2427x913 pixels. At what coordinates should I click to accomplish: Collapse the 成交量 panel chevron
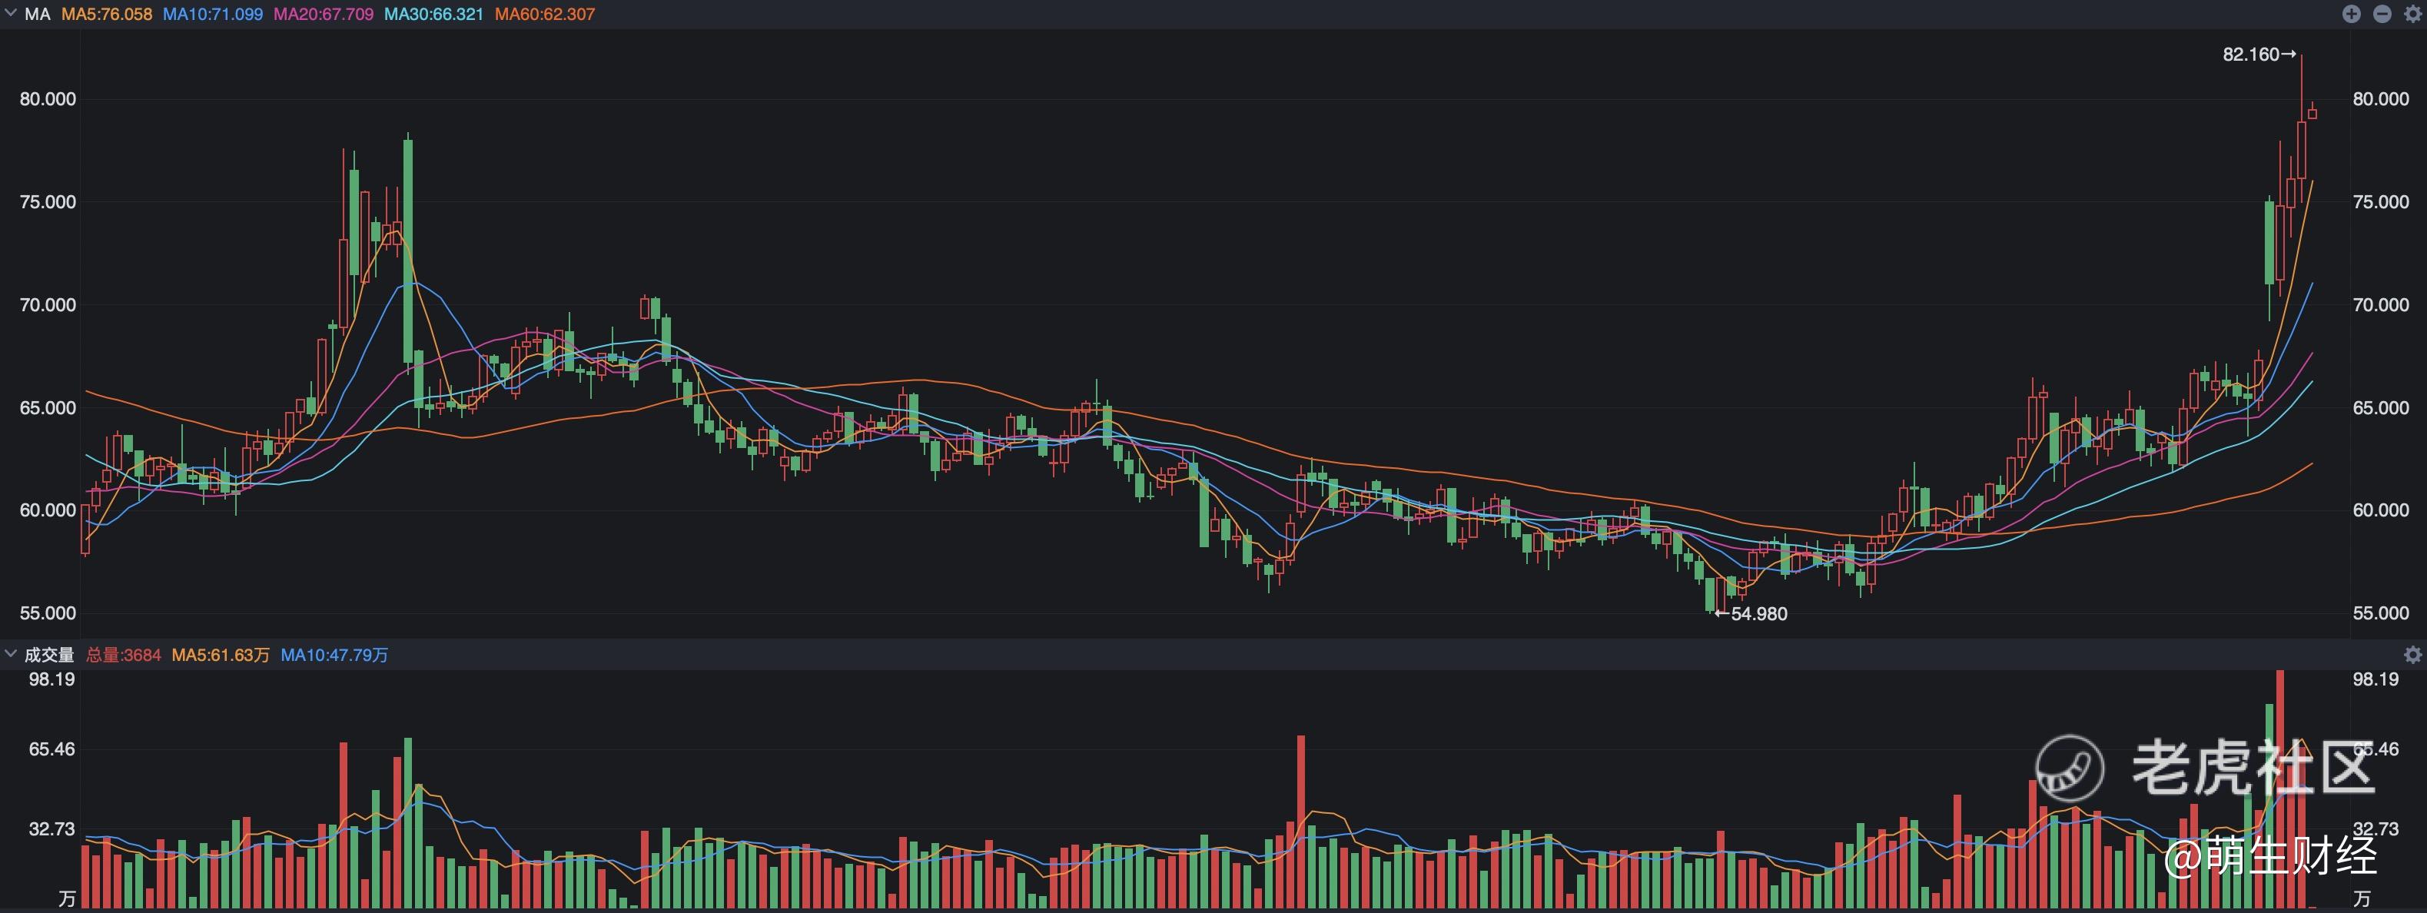(12, 654)
